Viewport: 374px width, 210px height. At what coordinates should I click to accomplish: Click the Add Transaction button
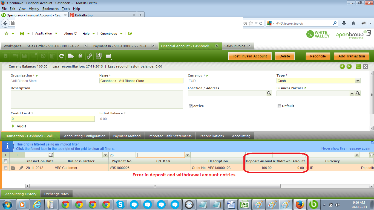[352, 56]
